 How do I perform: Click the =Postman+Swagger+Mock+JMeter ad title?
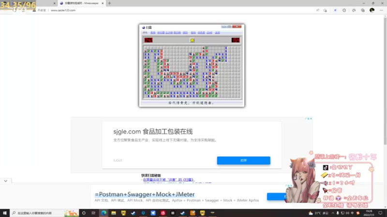pyautogui.click(x=145, y=194)
